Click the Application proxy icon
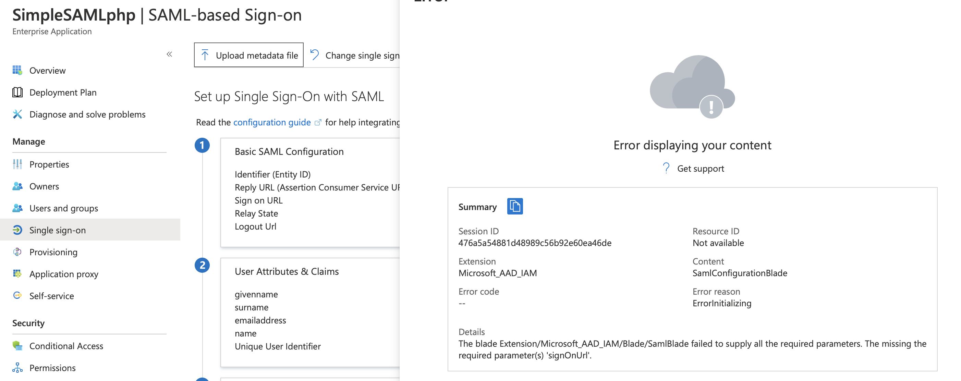 17,274
